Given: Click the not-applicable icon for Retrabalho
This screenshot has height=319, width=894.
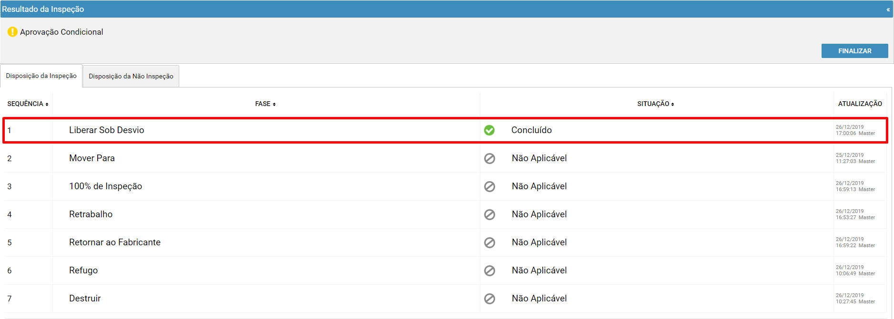Looking at the screenshot, I should click(x=489, y=214).
